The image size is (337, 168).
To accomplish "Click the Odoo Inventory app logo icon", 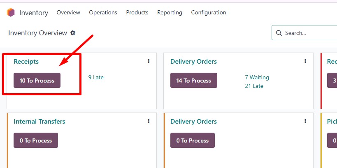I will 11,12.
